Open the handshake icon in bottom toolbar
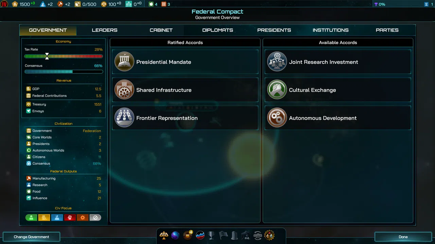This screenshot has height=244, width=435. click(x=258, y=235)
